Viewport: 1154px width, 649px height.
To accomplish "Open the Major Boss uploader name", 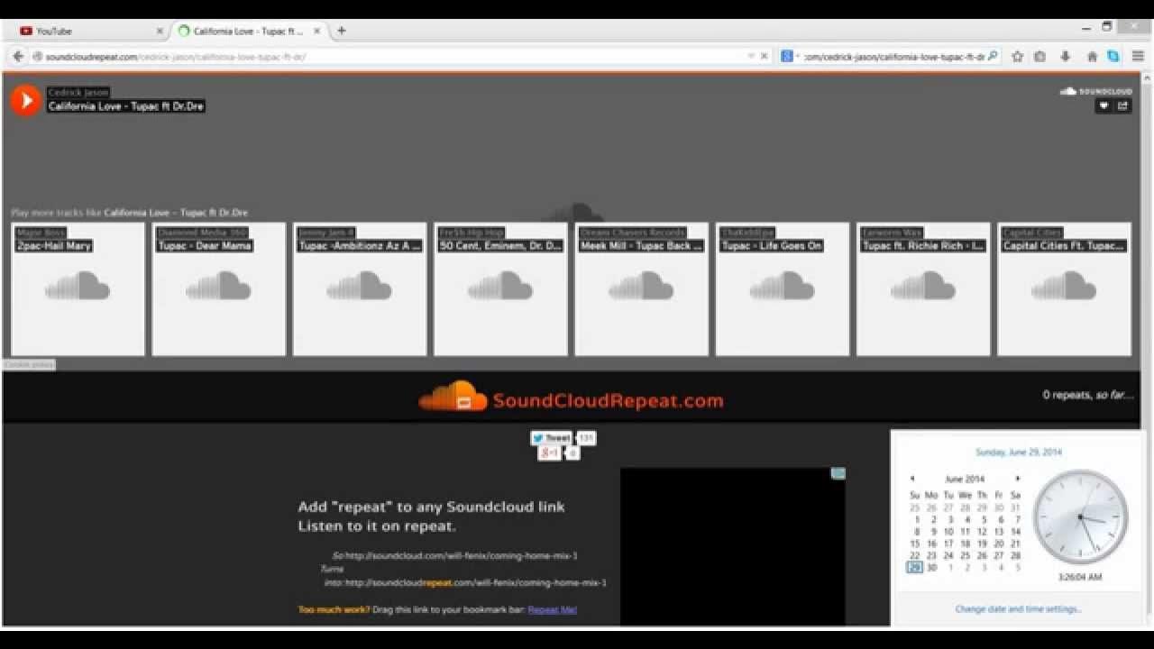I will click(x=41, y=233).
